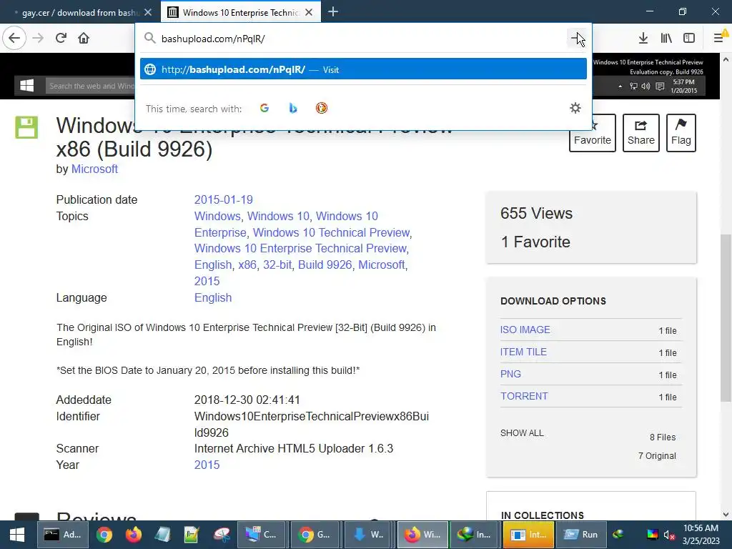Image resolution: width=732 pixels, height=549 pixels.
Task: Open the Year 2015 link
Action: coord(207,465)
